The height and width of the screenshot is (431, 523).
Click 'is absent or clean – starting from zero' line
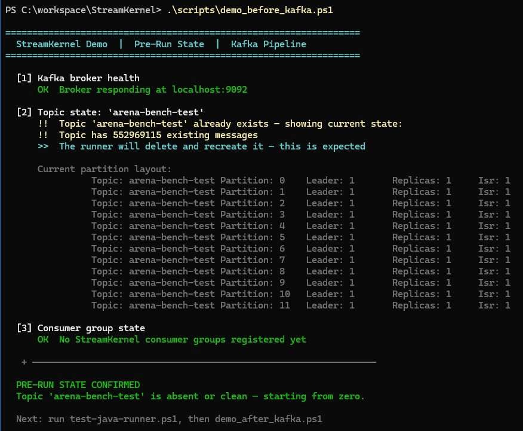190,396
